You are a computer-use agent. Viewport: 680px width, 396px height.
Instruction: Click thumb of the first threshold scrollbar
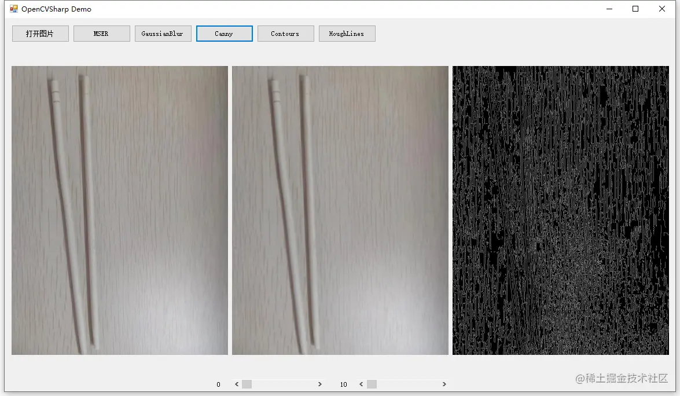pos(247,384)
